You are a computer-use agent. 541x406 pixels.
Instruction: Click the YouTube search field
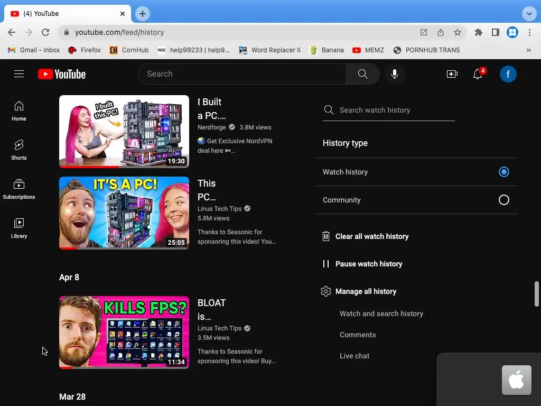click(x=242, y=74)
